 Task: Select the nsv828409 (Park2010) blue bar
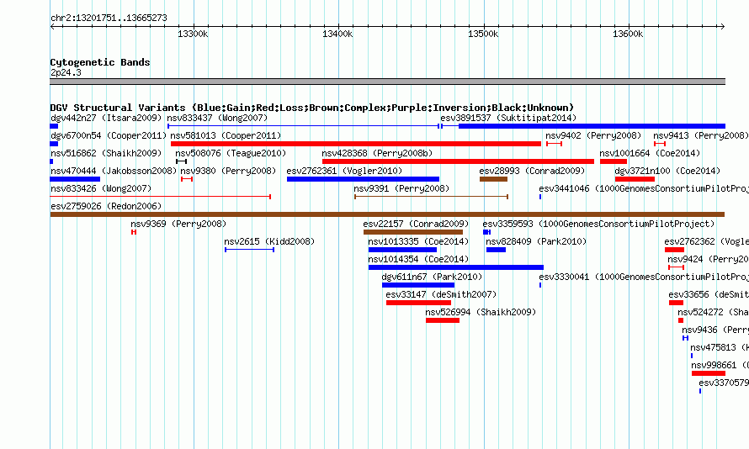coord(496,250)
